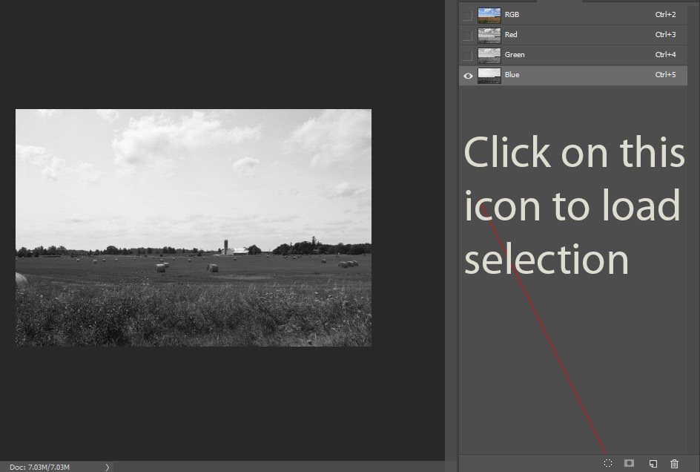Expand status bar arrow beside Doc size

(x=107, y=467)
